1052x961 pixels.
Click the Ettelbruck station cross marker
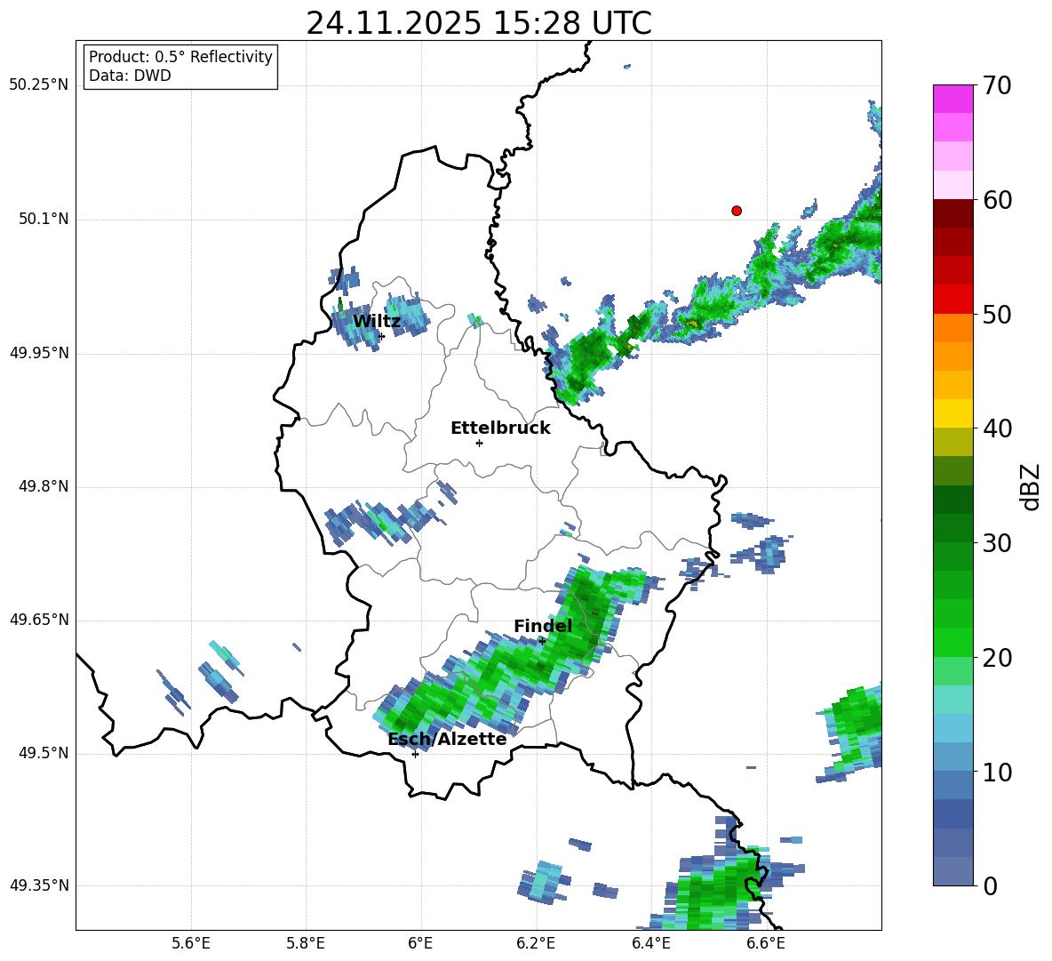(x=479, y=443)
